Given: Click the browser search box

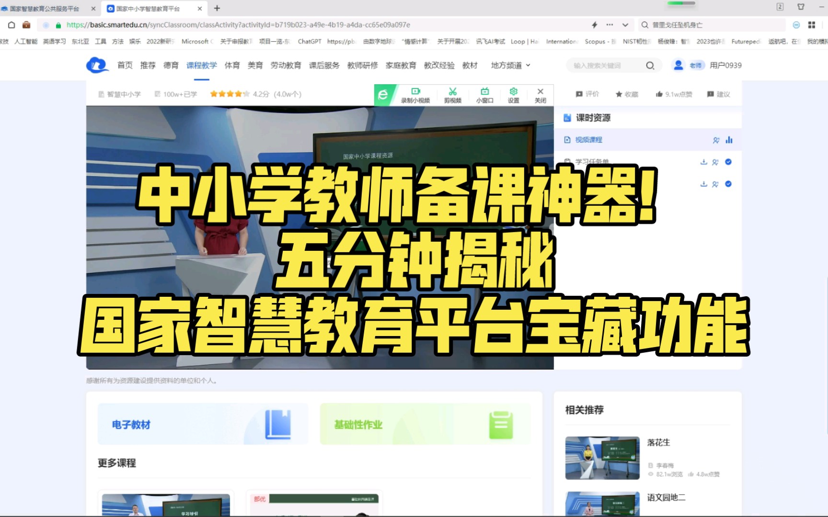Looking at the screenshot, I should 712,25.
